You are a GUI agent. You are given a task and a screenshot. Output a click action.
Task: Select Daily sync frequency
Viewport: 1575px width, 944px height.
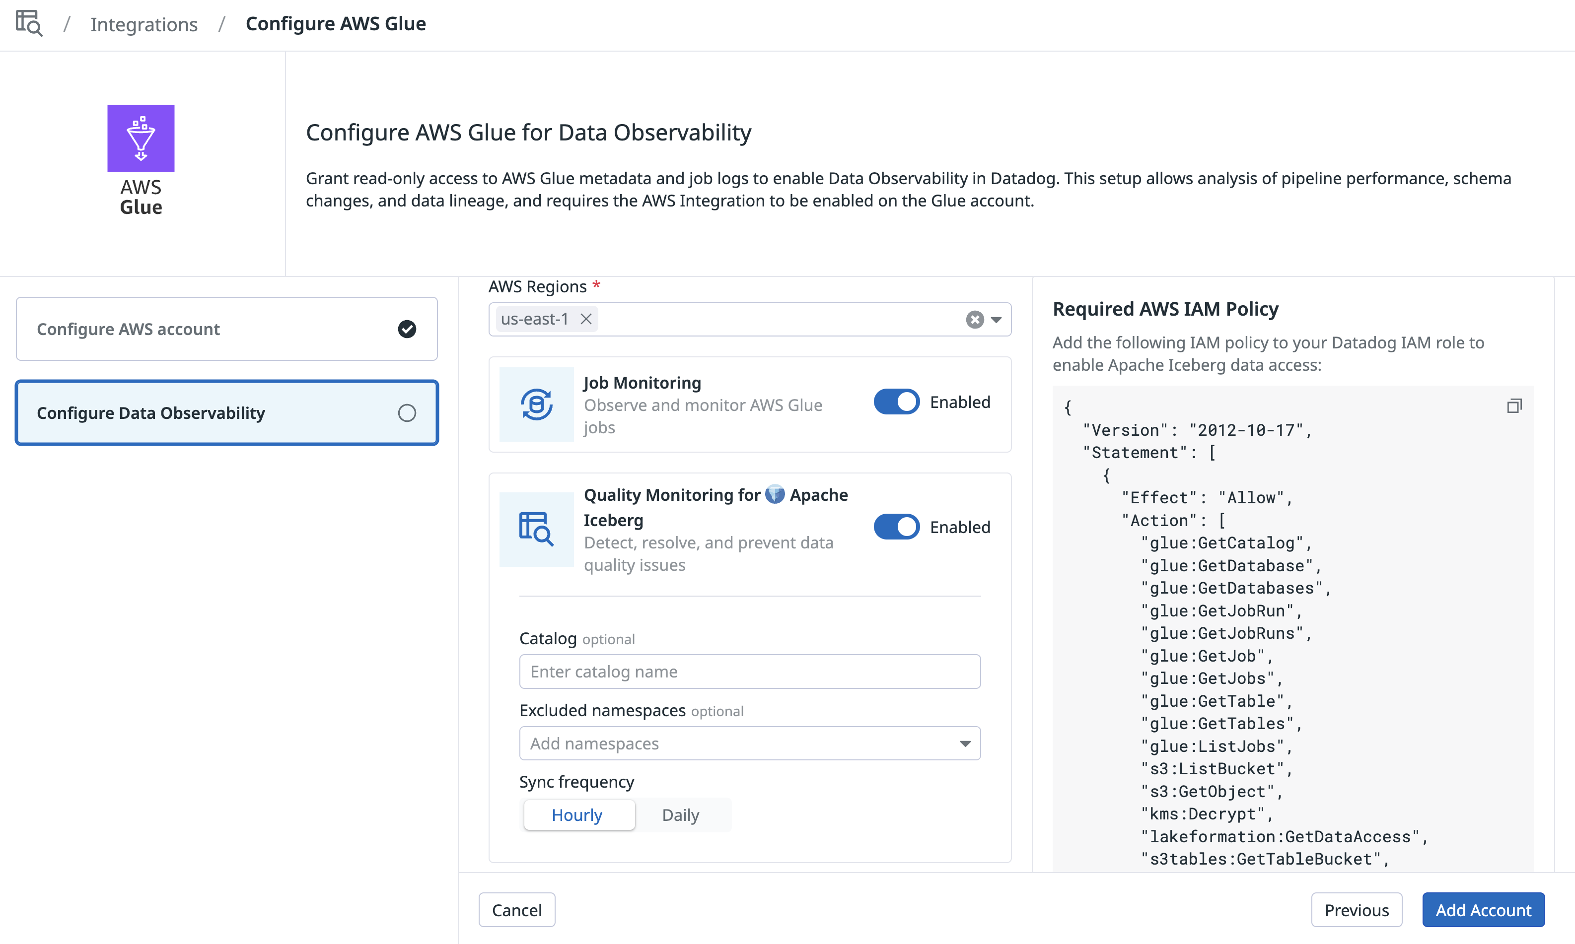pos(680,815)
